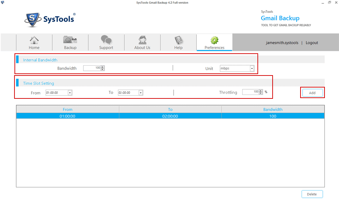This screenshot has width=339, height=199.
Task: Click the Add time slot button
Action: click(313, 93)
